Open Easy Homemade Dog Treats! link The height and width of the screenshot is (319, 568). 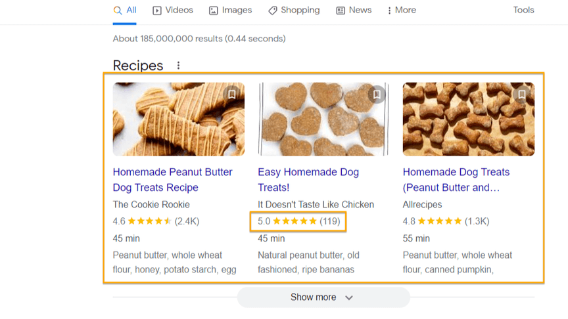(308, 180)
